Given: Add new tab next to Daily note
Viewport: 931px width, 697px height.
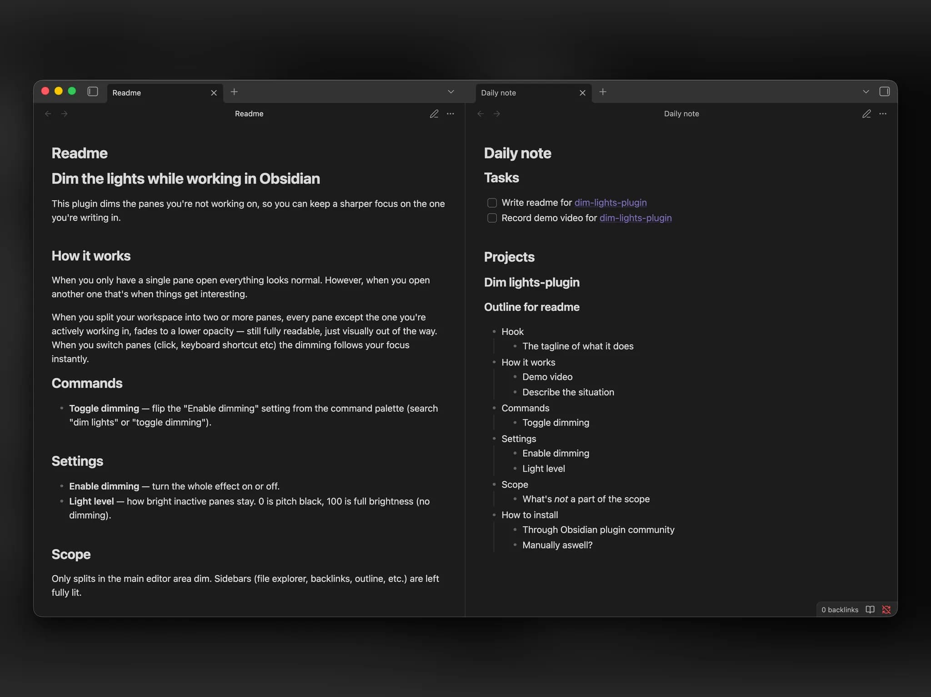Looking at the screenshot, I should (603, 92).
